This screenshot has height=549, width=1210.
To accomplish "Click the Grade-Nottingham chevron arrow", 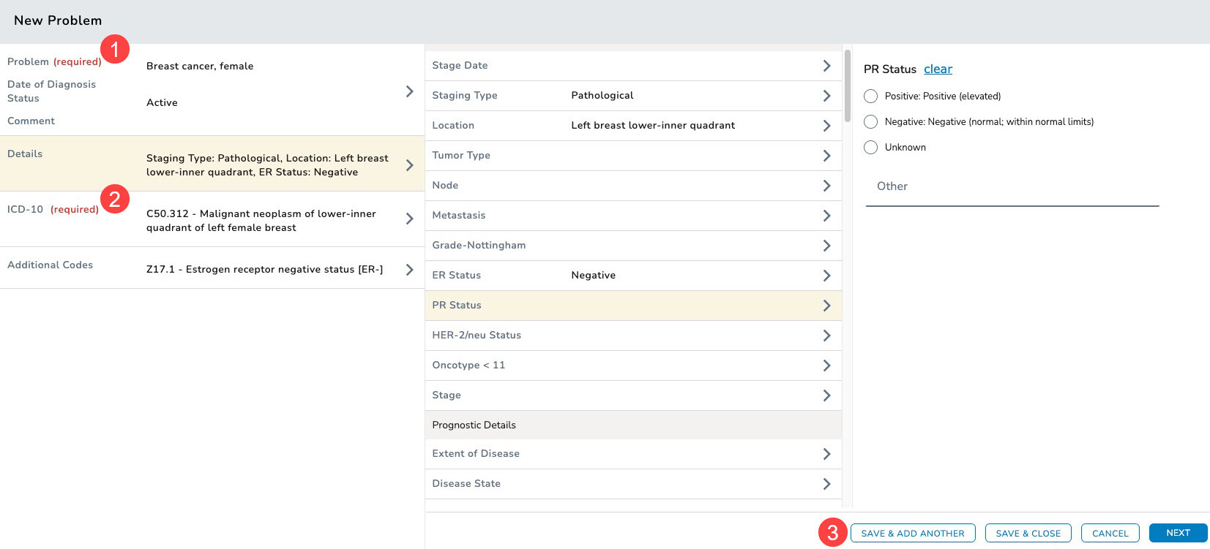I will 826,246.
